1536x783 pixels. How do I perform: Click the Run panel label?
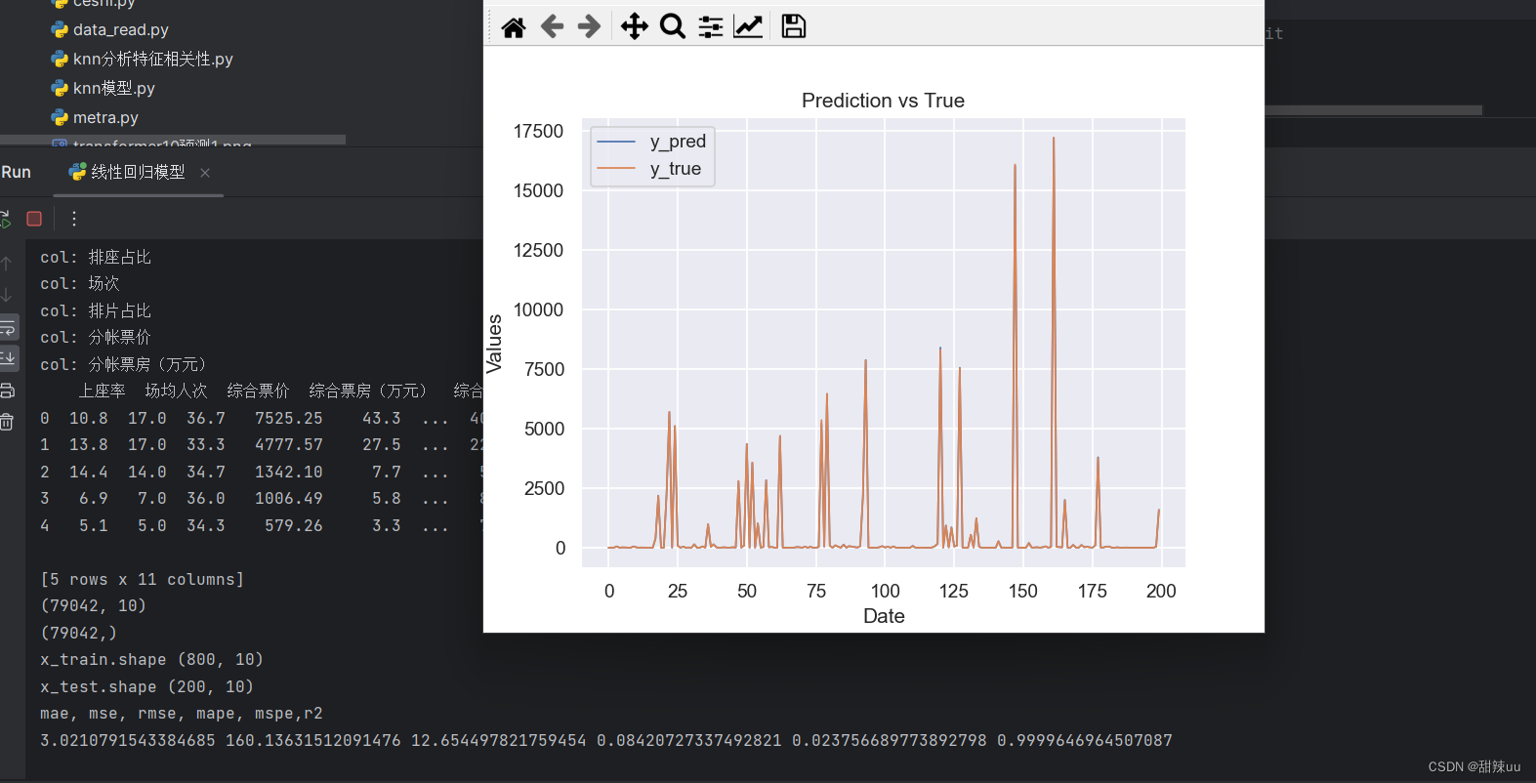[17, 172]
